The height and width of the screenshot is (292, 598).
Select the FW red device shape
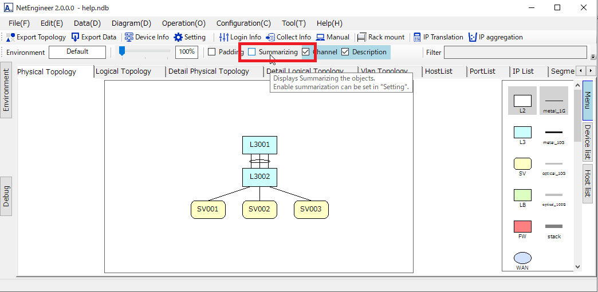tap(522, 226)
